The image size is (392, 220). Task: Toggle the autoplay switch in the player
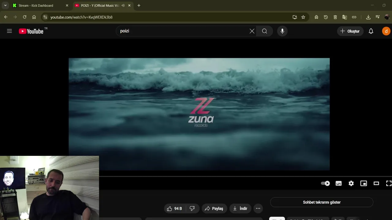(x=325, y=183)
